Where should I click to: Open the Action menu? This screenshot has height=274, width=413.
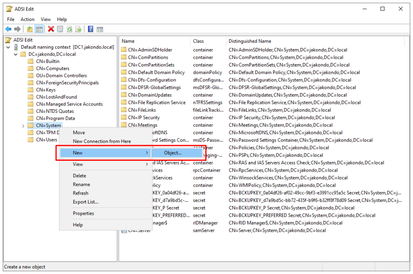pyautogui.click(x=27, y=19)
